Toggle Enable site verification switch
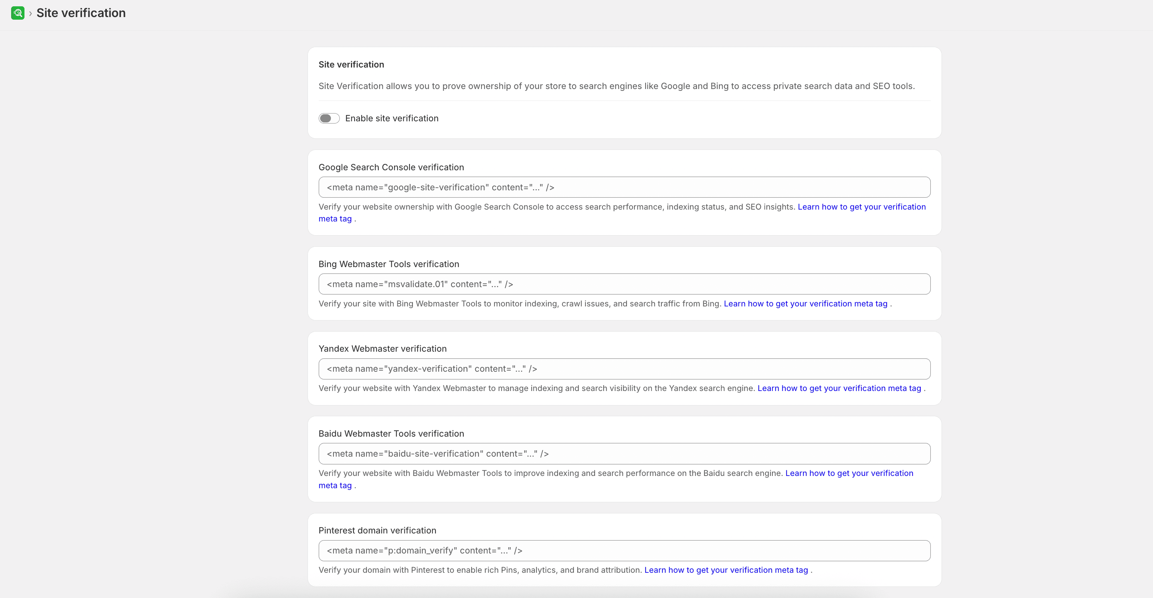 pos(329,118)
